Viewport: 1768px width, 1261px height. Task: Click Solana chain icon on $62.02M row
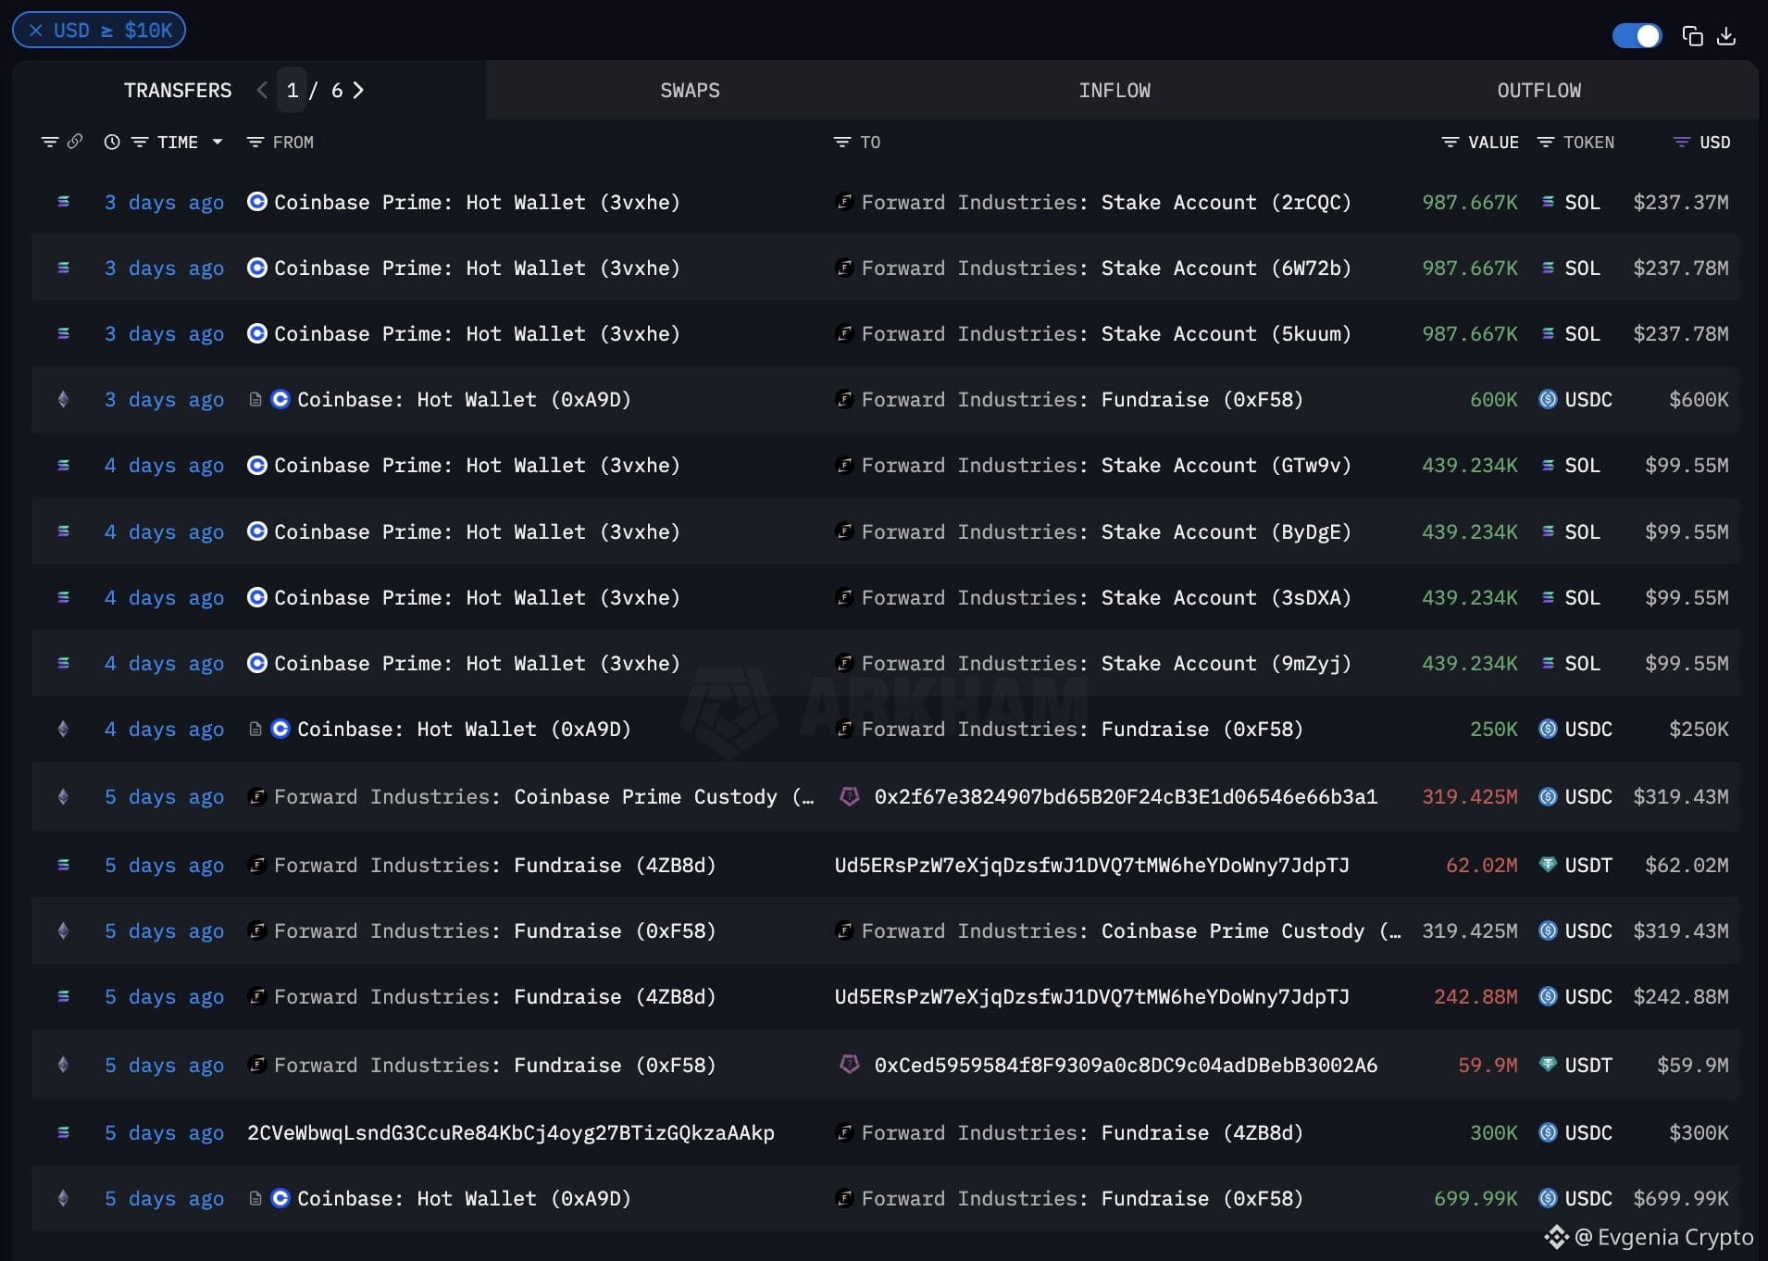63,865
